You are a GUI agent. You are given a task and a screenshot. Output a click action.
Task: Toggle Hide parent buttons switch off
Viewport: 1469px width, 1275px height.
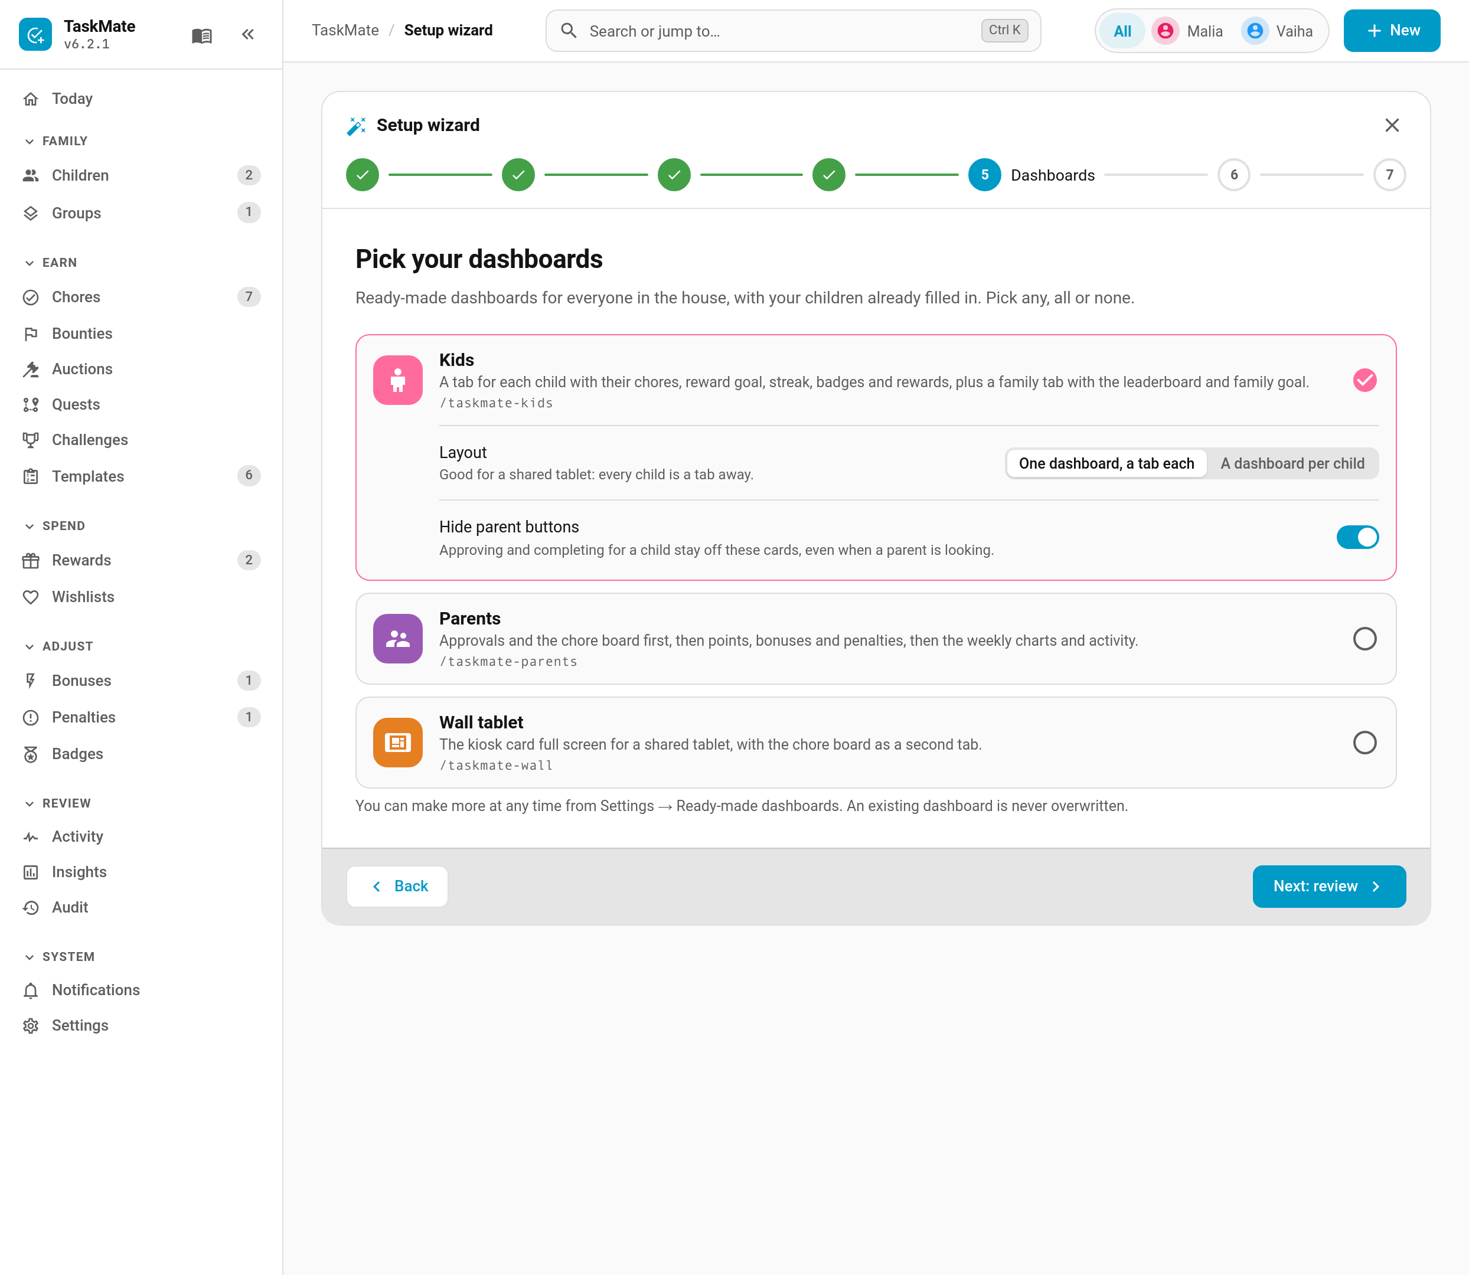(x=1357, y=537)
